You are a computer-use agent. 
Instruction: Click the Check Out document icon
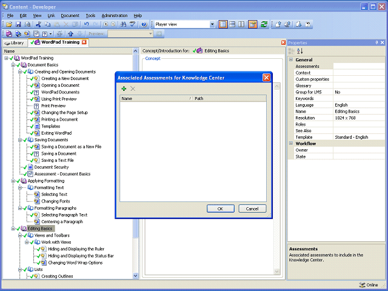(x=299, y=24)
